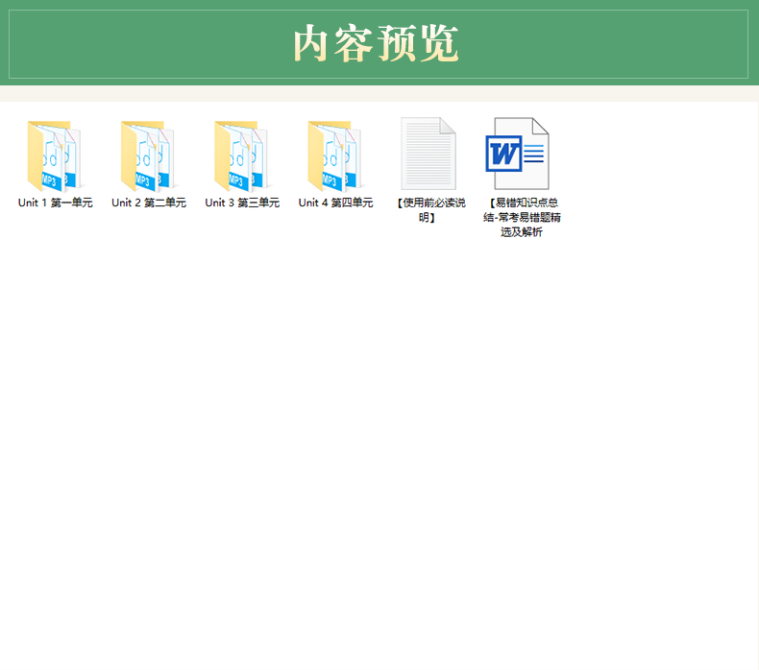Click the label Unit 4 第四单元
The width and height of the screenshot is (759, 670).
pyautogui.click(x=335, y=203)
